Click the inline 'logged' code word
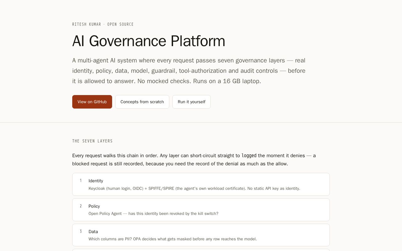Image resolution: width=402 pixels, height=251 pixels. pyautogui.click(x=249, y=156)
